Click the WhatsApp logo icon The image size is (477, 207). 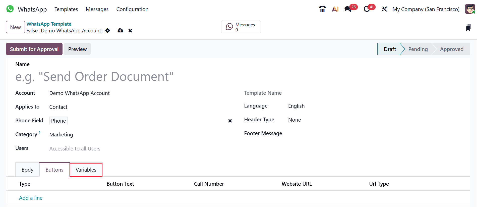point(10,9)
